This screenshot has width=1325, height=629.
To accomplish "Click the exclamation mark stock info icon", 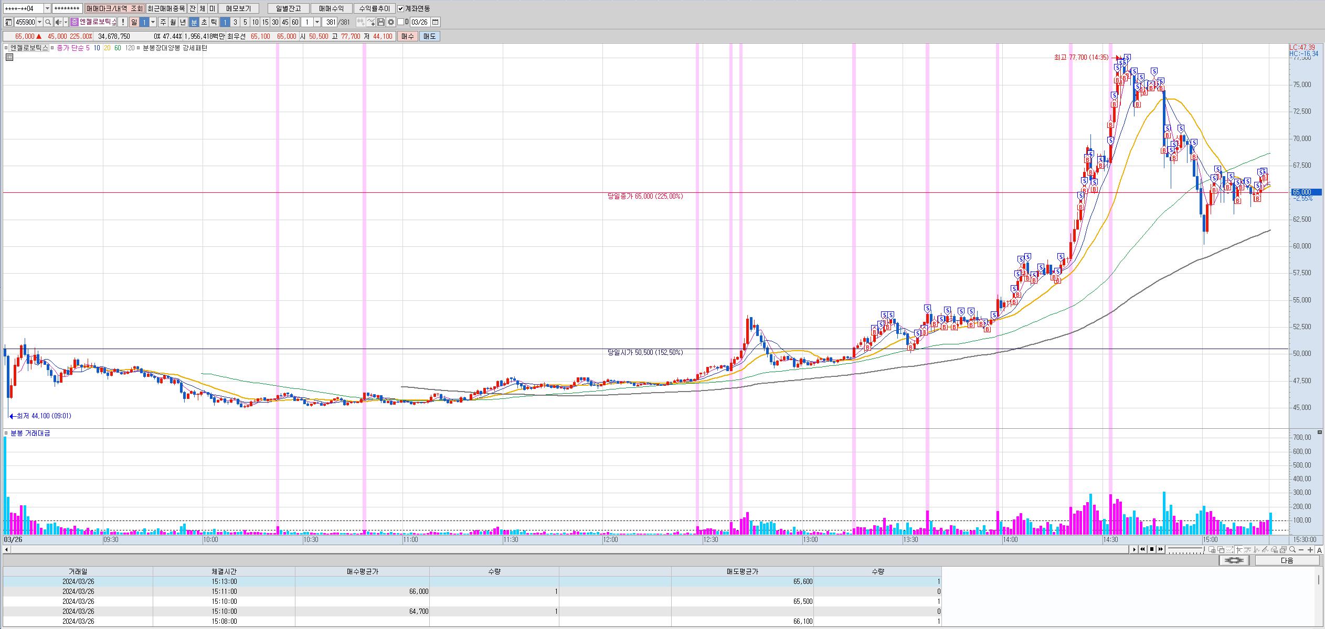I will tap(122, 22).
